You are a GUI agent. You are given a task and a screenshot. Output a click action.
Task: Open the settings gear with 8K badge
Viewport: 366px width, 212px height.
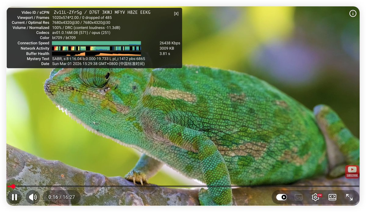(x=316, y=197)
